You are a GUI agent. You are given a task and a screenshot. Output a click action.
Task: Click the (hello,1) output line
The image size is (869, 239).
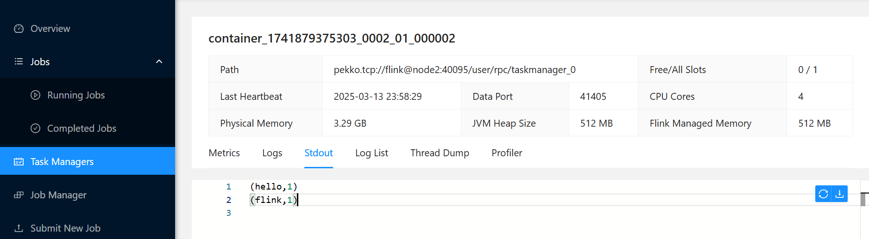(x=273, y=187)
